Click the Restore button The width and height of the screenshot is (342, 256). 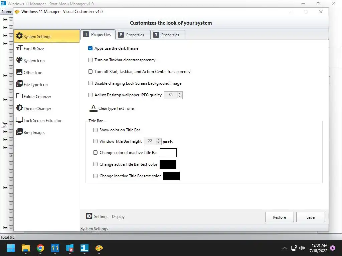280,217
